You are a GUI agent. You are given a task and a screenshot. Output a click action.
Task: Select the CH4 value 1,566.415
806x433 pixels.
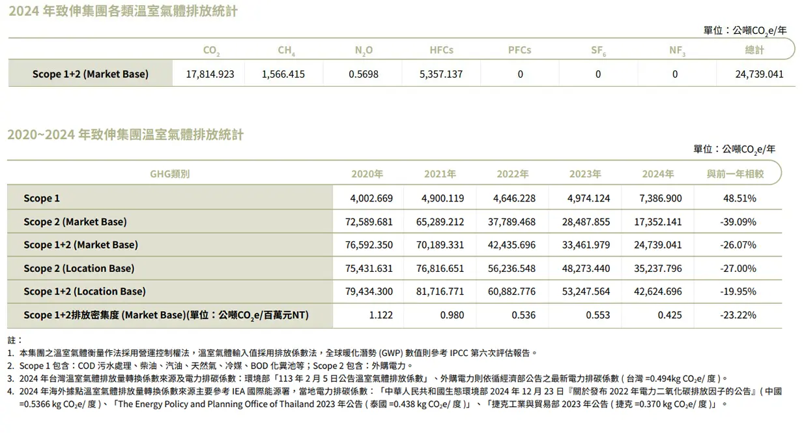tap(283, 74)
